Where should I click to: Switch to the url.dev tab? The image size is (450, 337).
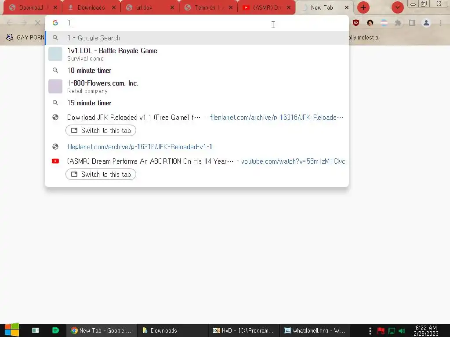(x=144, y=8)
